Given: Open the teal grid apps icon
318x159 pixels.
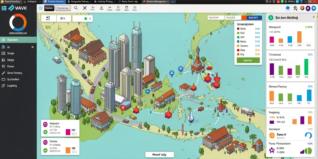Looking at the screenshot, I should (41, 8).
